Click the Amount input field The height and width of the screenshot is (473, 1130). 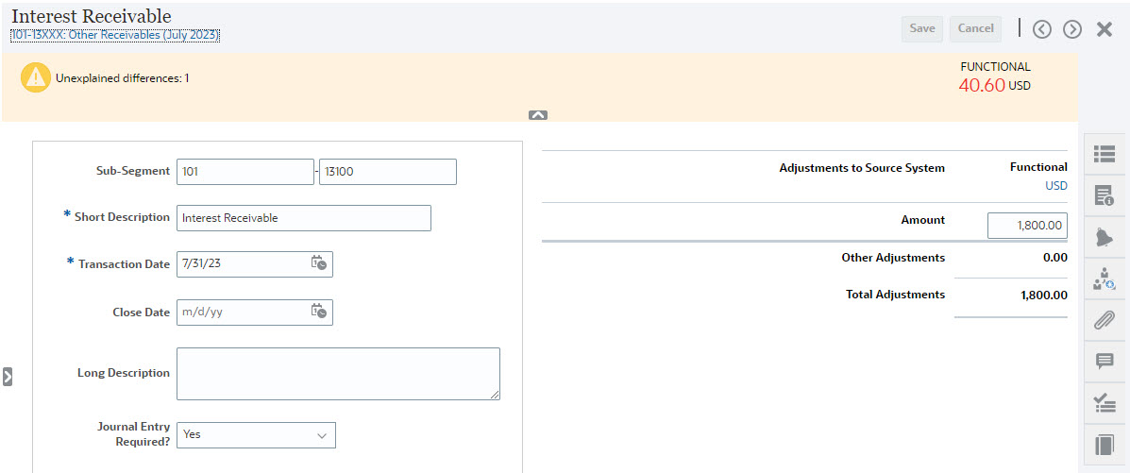coord(1027,225)
